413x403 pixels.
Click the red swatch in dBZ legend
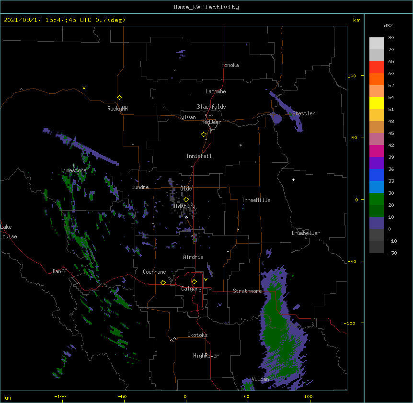tap(377, 67)
